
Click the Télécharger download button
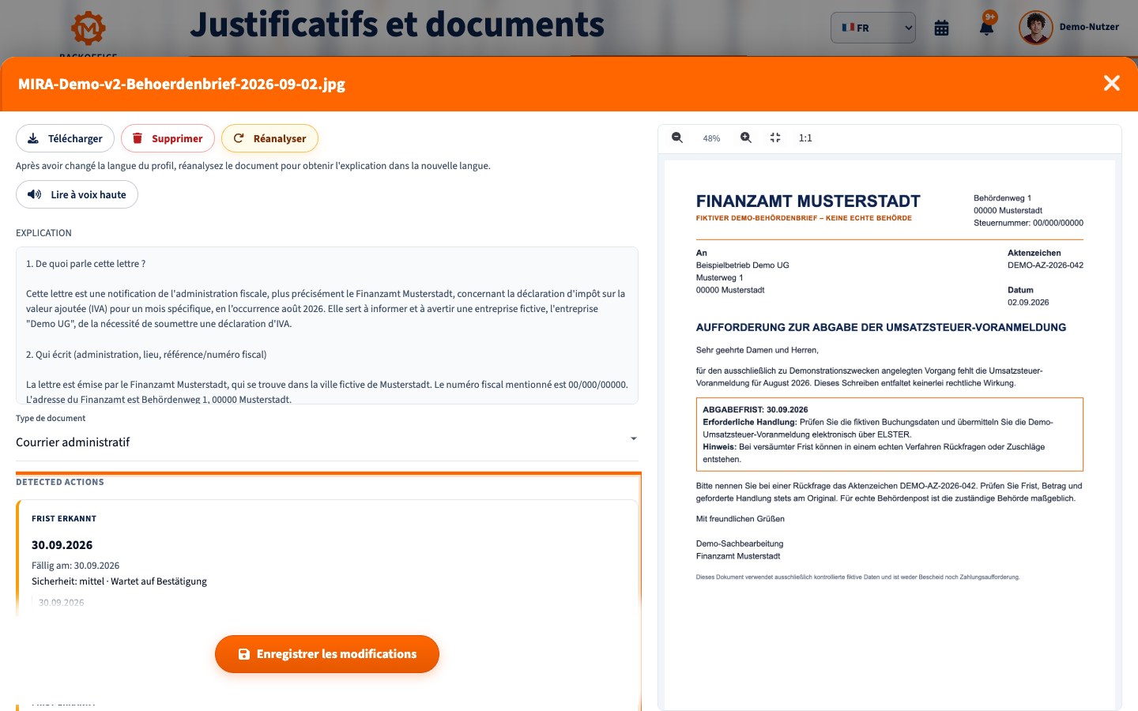tap(65, 138)
